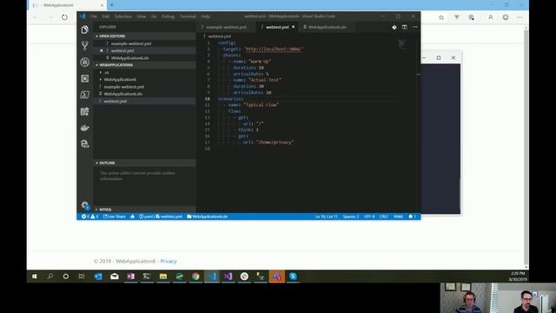This screenshot has height=313, width=556.
Task: Click the Split Editor icon
Action: [x=404, y=27]
